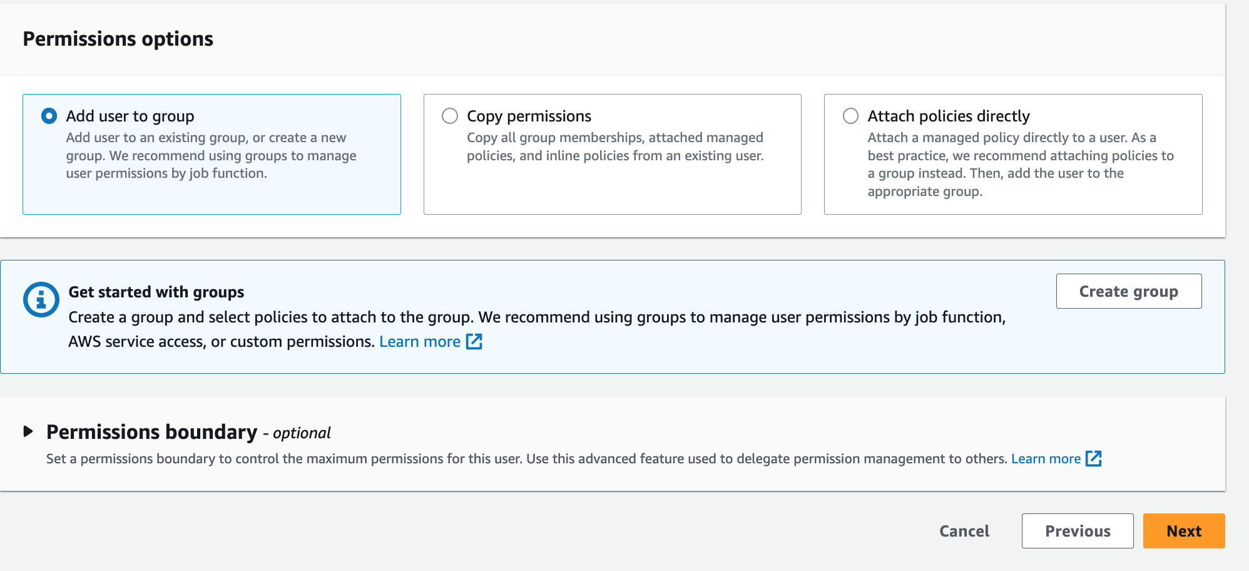The width and height of the screenshot is (1249, 571).
Task: Click the Add user to group card description
Action: click(x=211, y=155)
